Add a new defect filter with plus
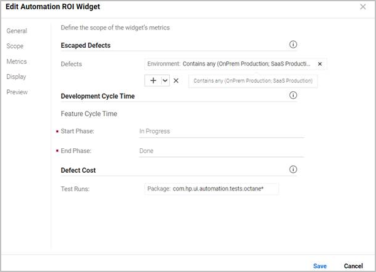376x272 pixels. [153, 81]
